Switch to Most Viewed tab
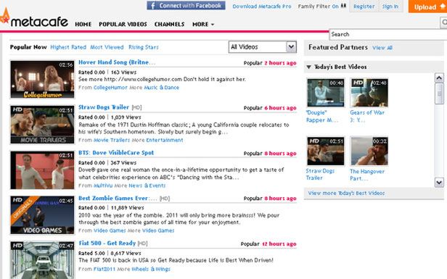 (107, 47)
